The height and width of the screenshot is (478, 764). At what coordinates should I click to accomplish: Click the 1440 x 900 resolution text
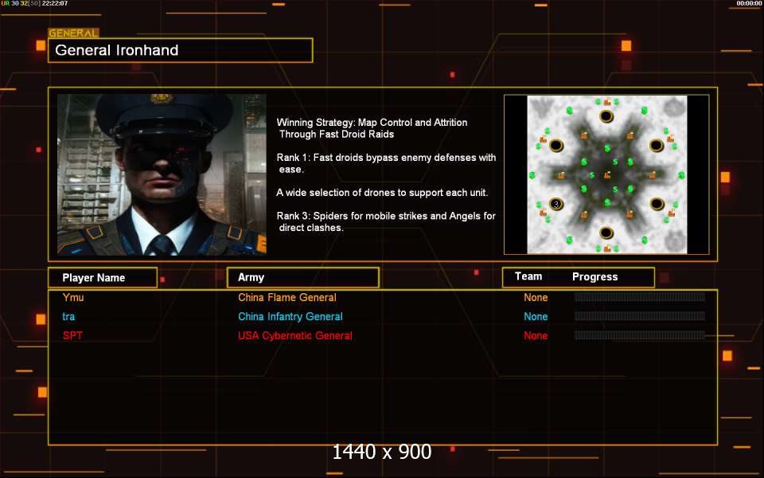tap(381, 452)
